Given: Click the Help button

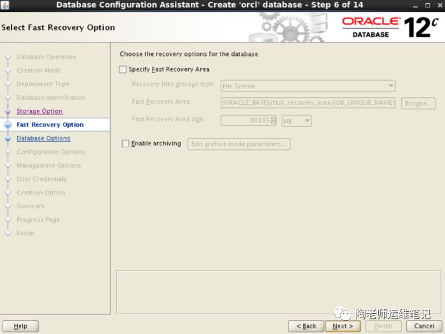Looking at the screenshot, I should point(20,326).
